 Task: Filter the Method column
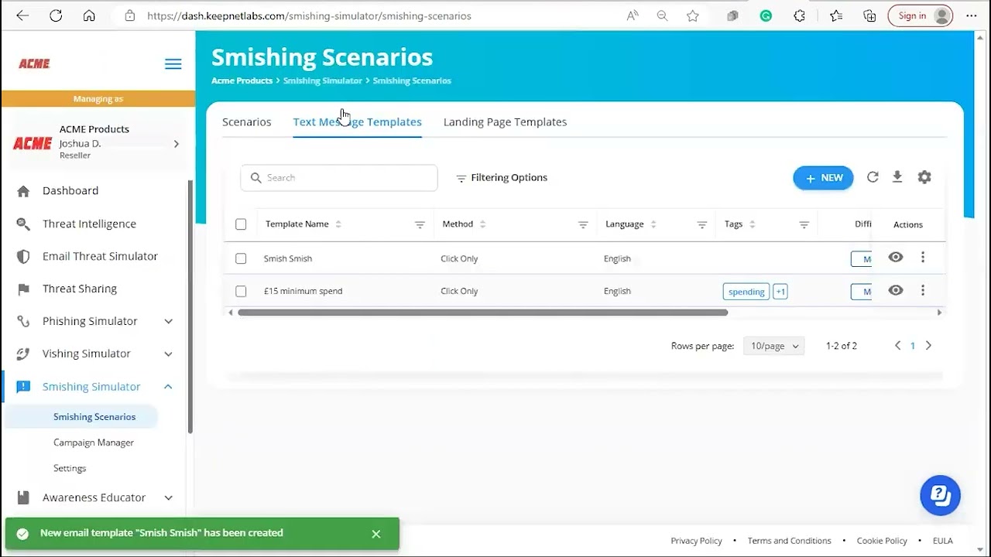tap(583, 224)
